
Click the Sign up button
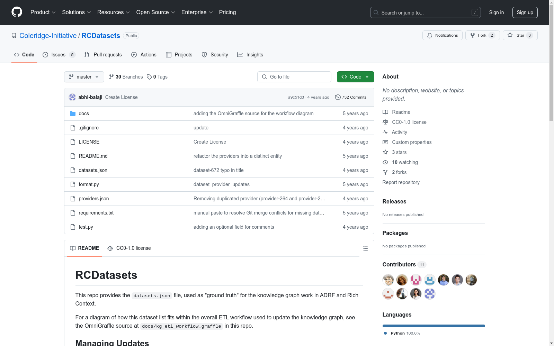525,12
